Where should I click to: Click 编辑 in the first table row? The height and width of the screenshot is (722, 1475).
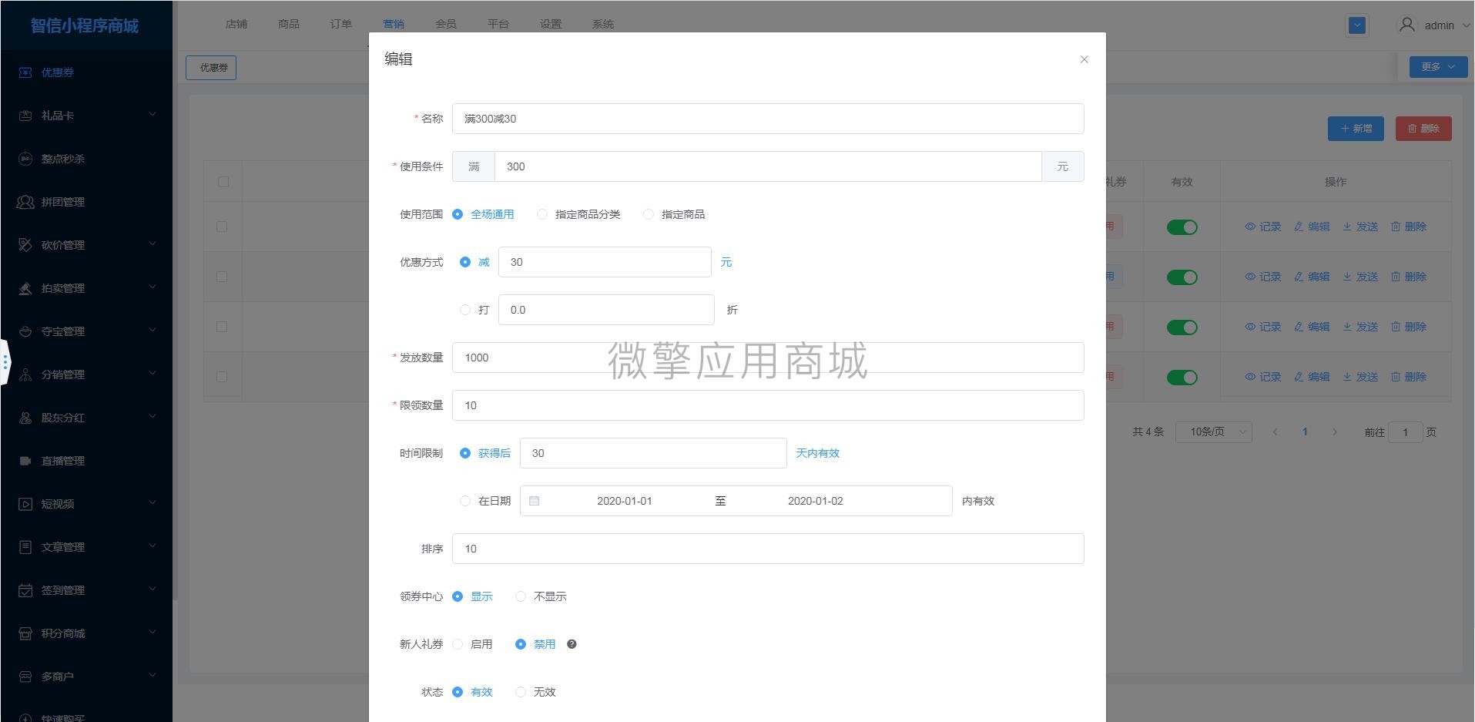point(1312,227)
